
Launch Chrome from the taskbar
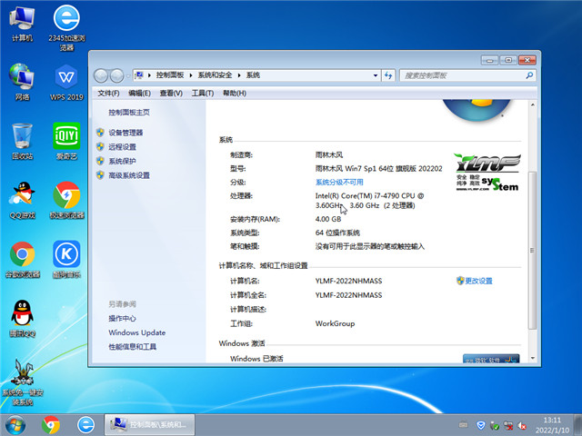pyautogui.click(x=51, y=425)
